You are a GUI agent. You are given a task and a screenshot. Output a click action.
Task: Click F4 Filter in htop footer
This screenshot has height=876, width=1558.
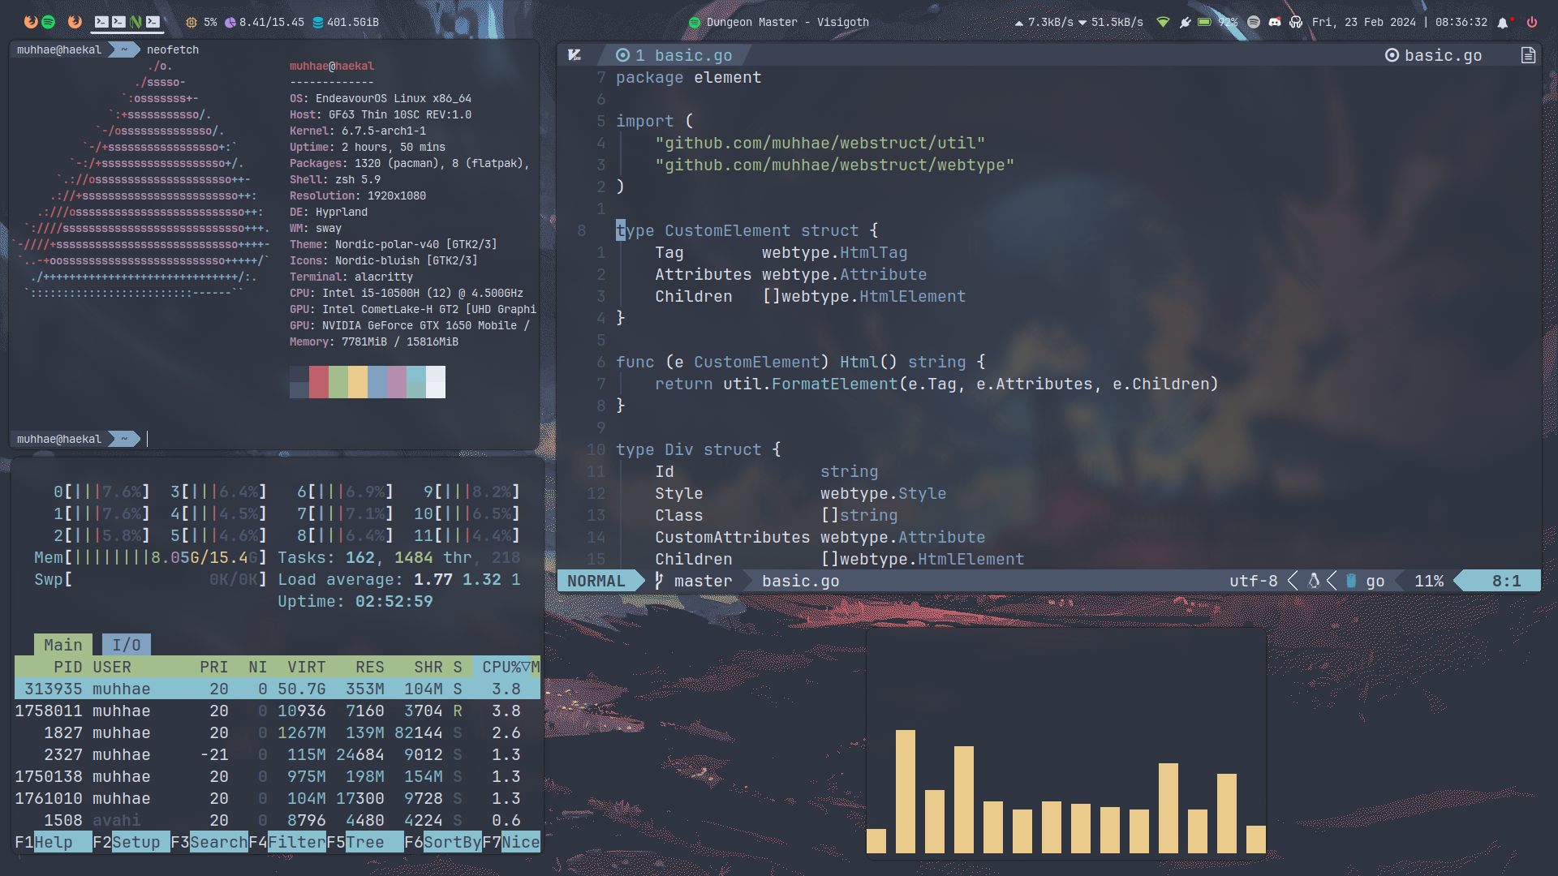coord(287,842)
